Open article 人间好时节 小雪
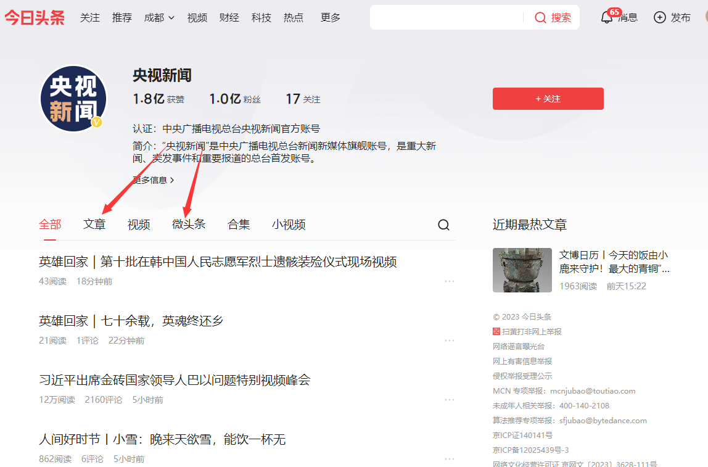The width and height of the screenshot is (708, 467). pos(162,440)
